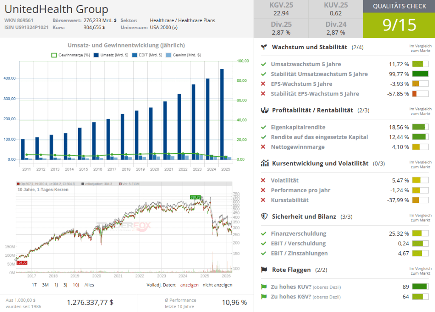Select the 1T chart time range
This screenshot has height=312, width=435.
[34, 285]
